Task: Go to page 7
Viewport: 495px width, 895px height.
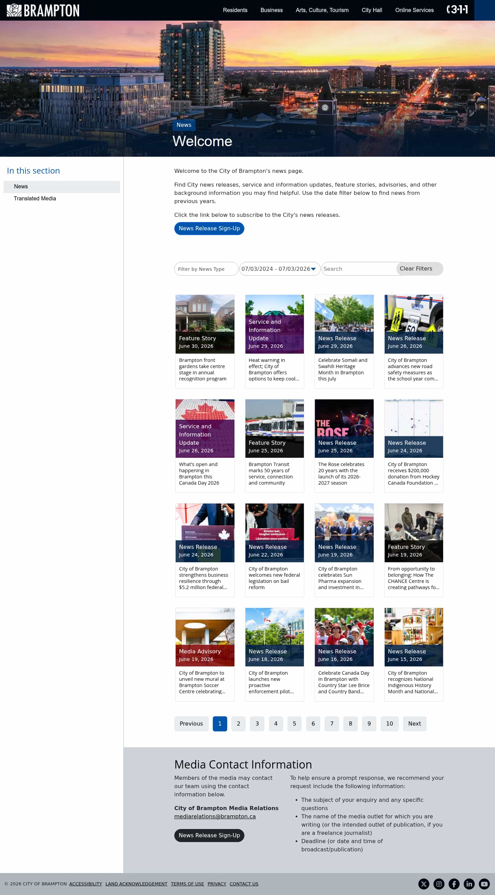Action: (x=332, y=724)
